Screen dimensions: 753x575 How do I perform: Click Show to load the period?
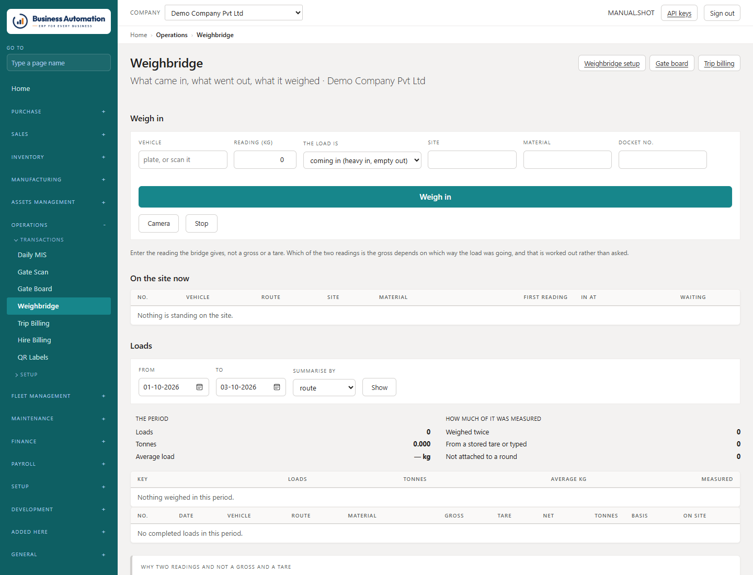379,387
